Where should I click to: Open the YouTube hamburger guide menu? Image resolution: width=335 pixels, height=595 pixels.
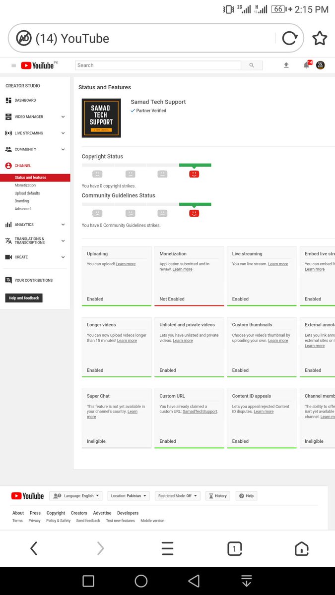pyautogui.click(x=13, y=65)
